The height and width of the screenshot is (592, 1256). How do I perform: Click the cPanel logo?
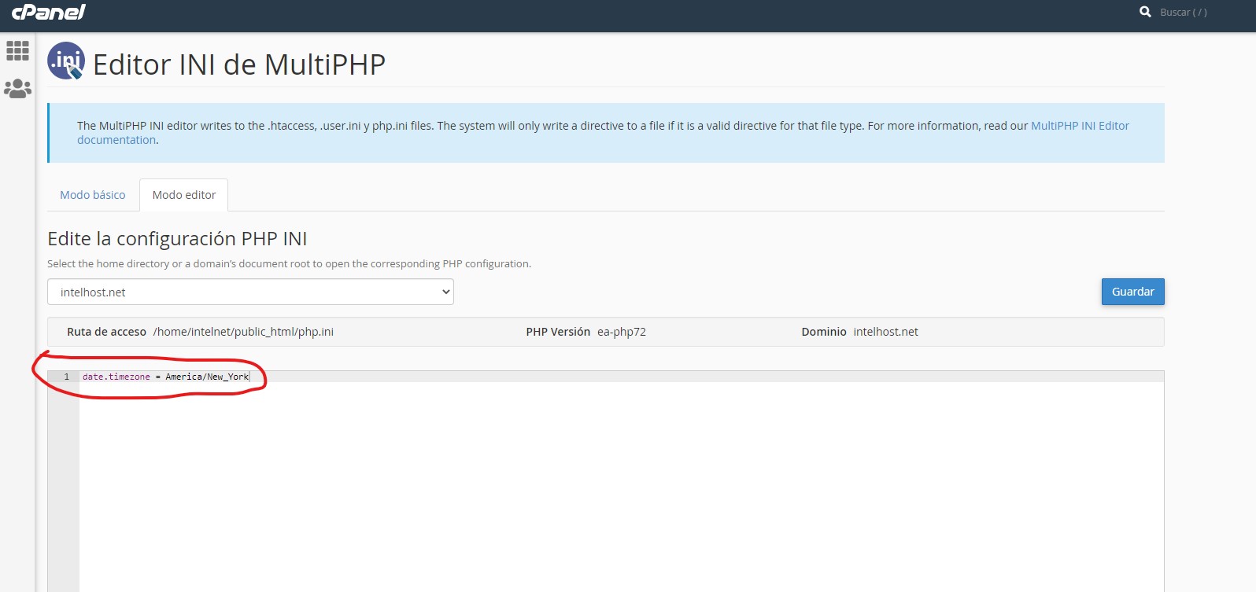(x=48, y=12)
